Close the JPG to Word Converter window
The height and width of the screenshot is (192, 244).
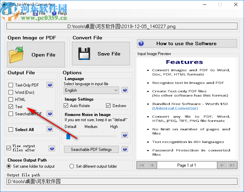click(x=236, y=4)
